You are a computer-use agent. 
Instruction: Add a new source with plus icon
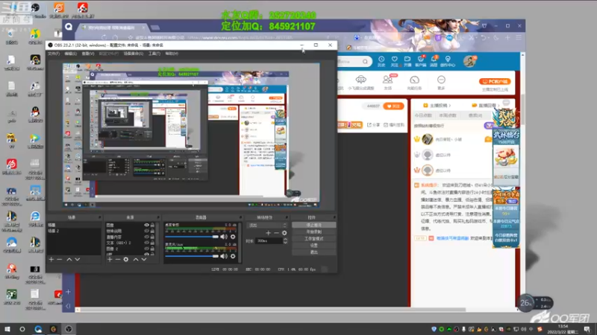coord(110,259)
